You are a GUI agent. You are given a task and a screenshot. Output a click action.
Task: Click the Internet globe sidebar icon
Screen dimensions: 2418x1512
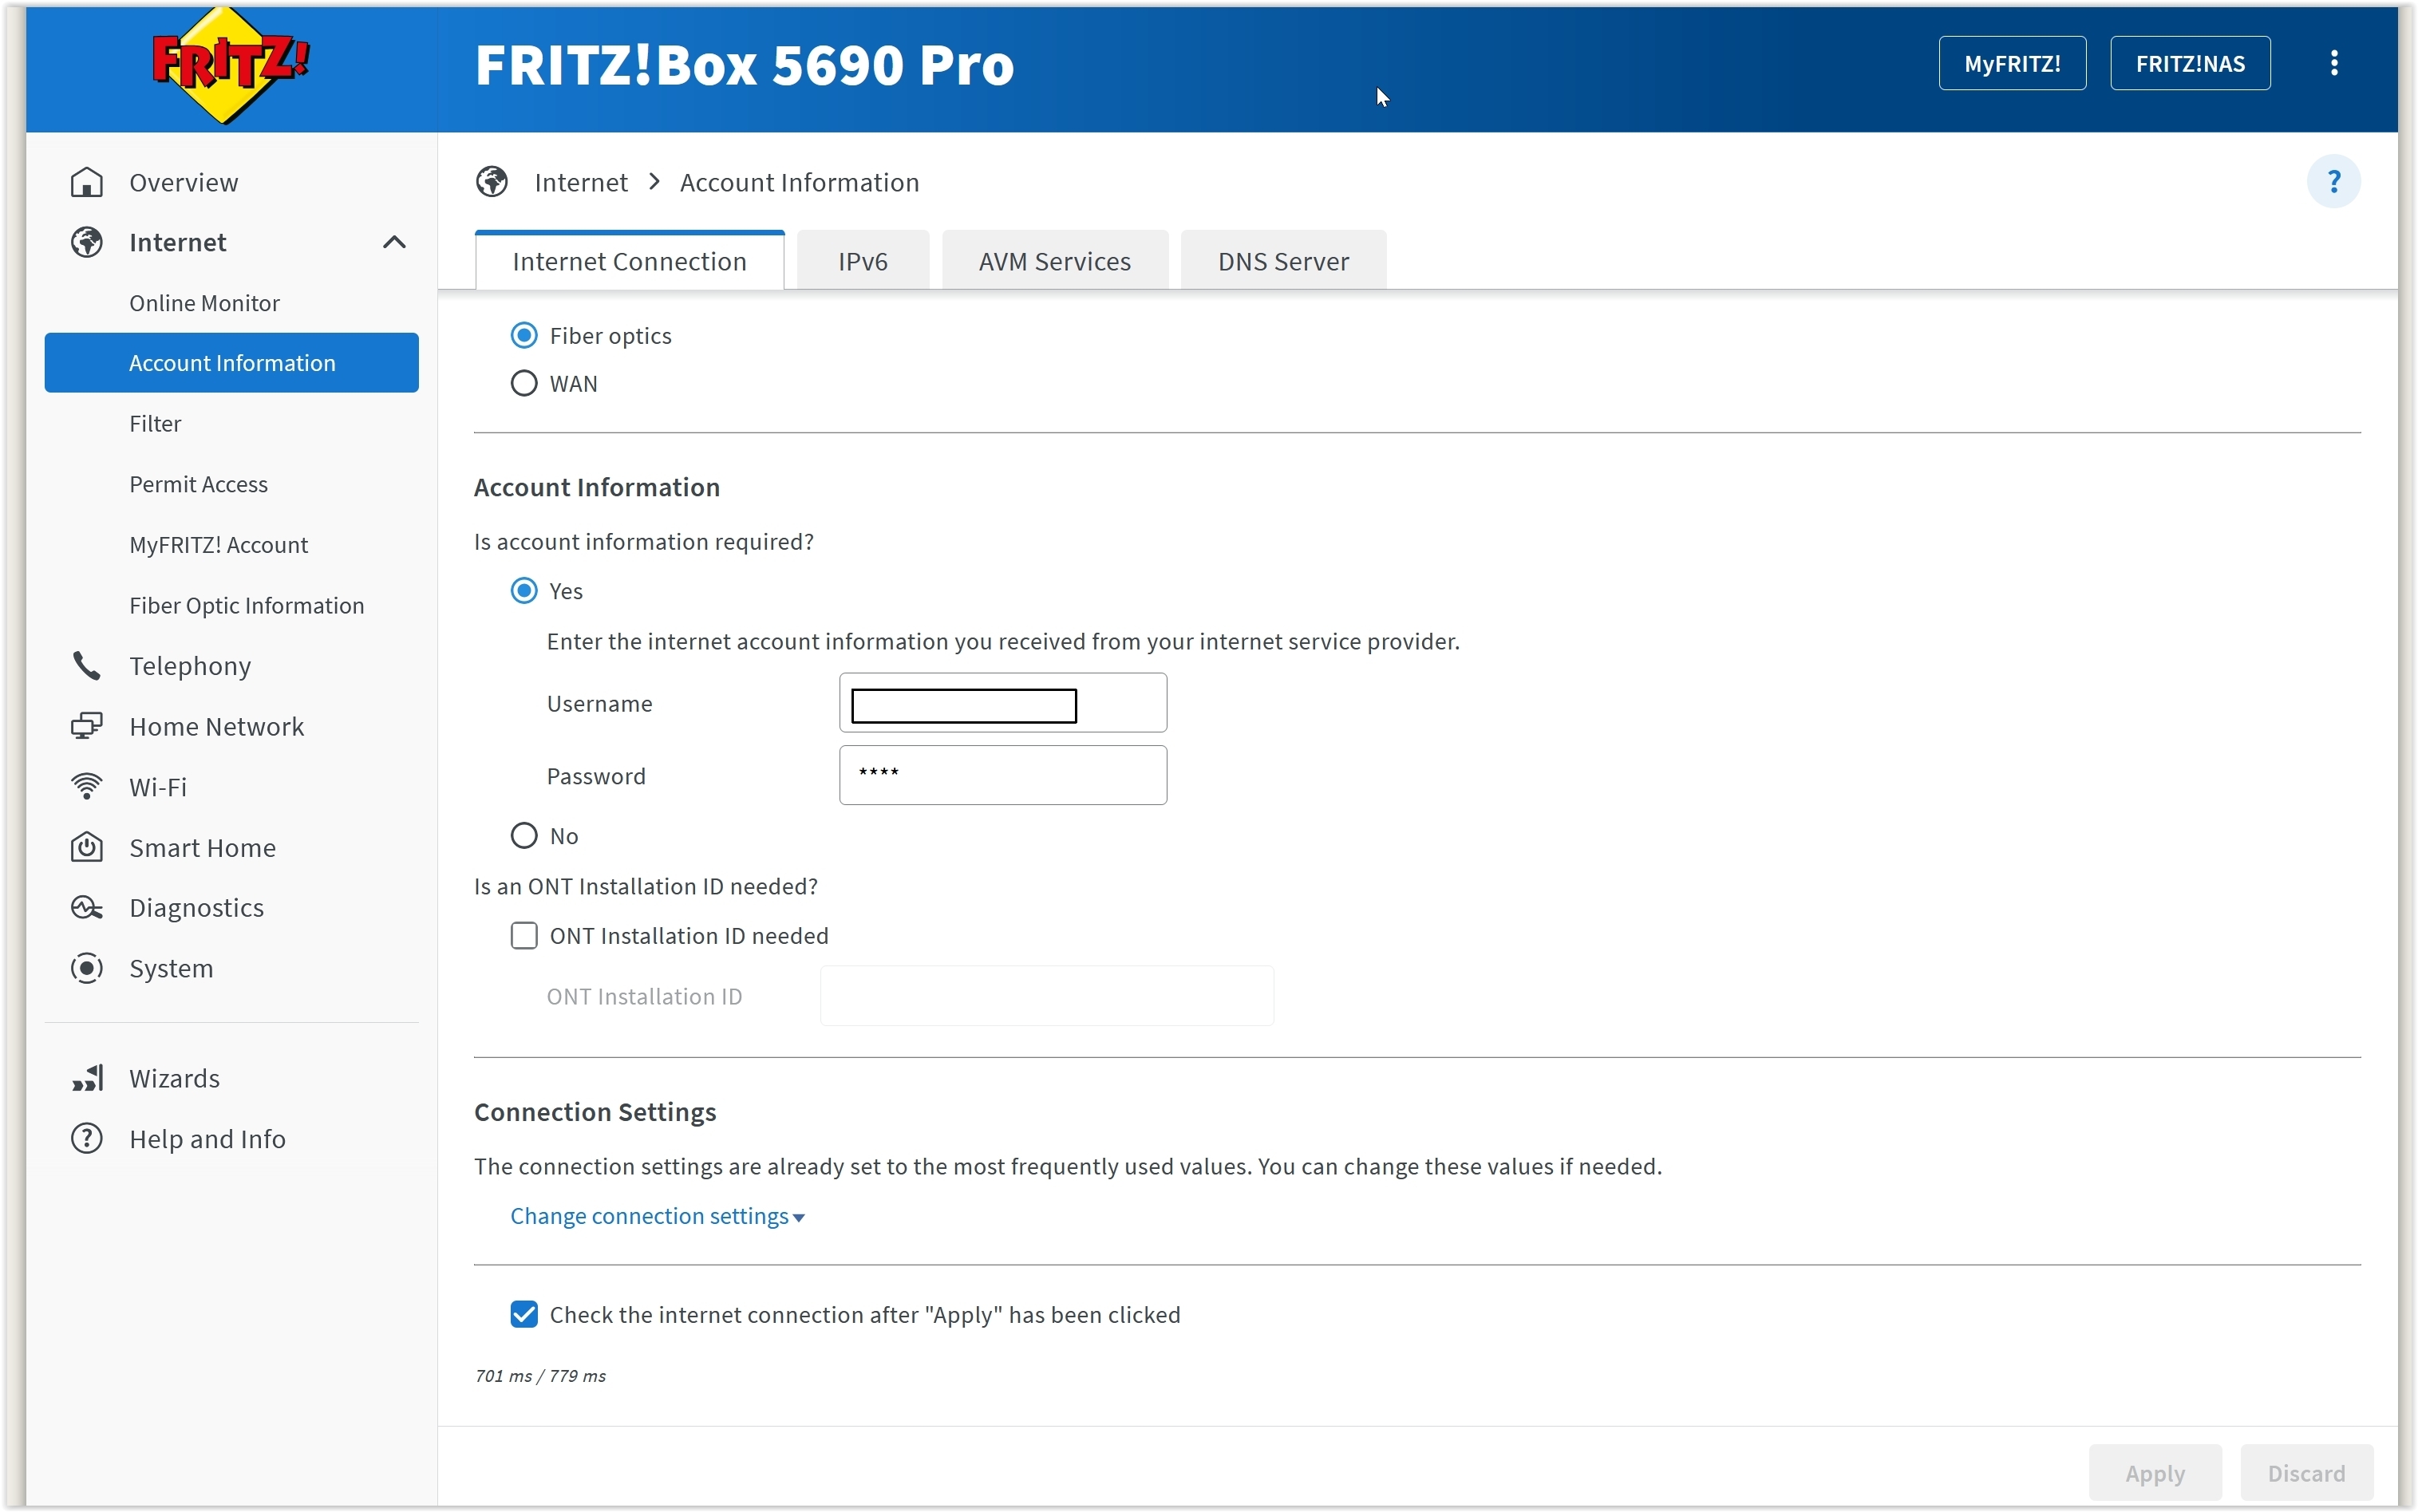tap(87, 242)
